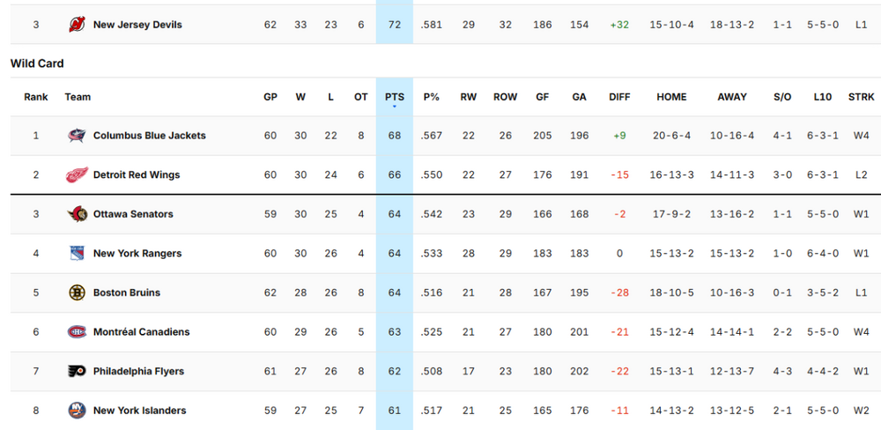Sort standings by PTS column header
The height and width of the screenshot is (430, 881).
pyautogui.click(x=394, y=97)
